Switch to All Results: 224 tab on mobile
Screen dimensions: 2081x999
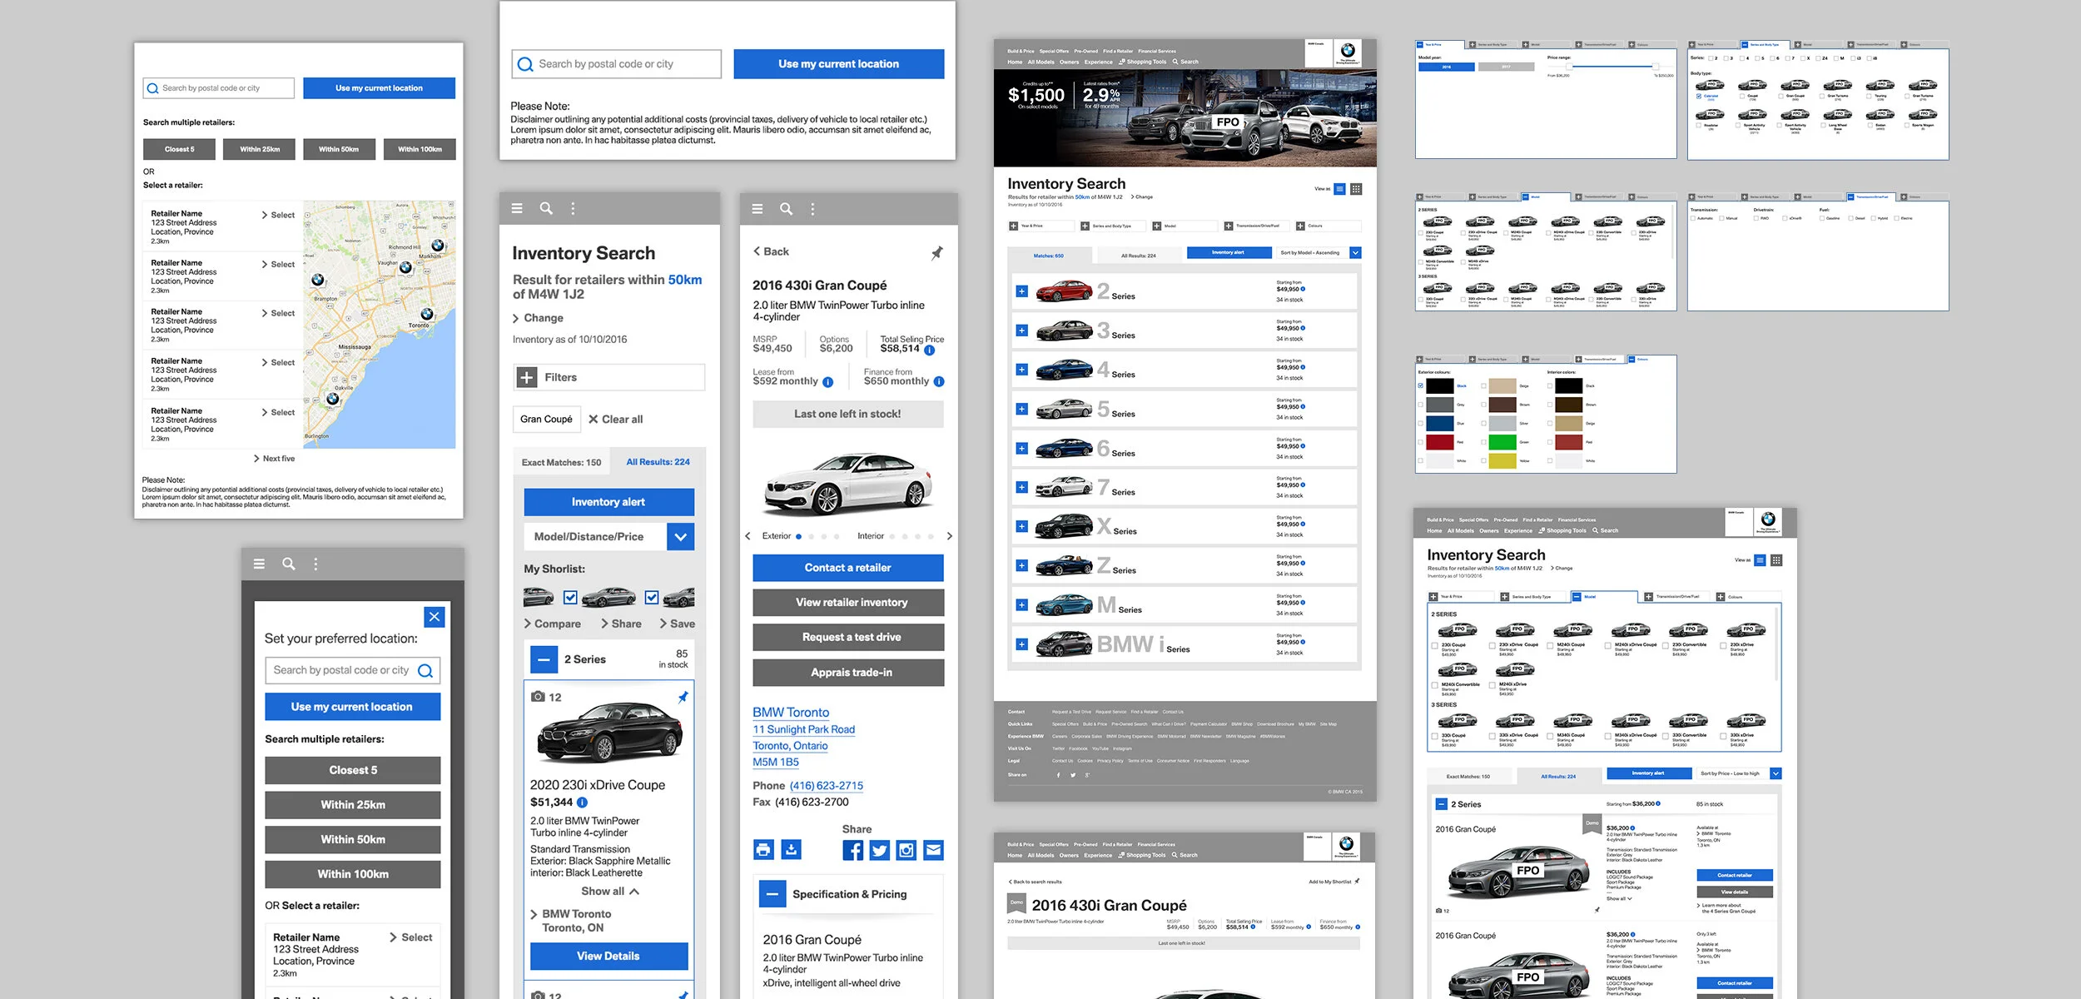[658, 462]
